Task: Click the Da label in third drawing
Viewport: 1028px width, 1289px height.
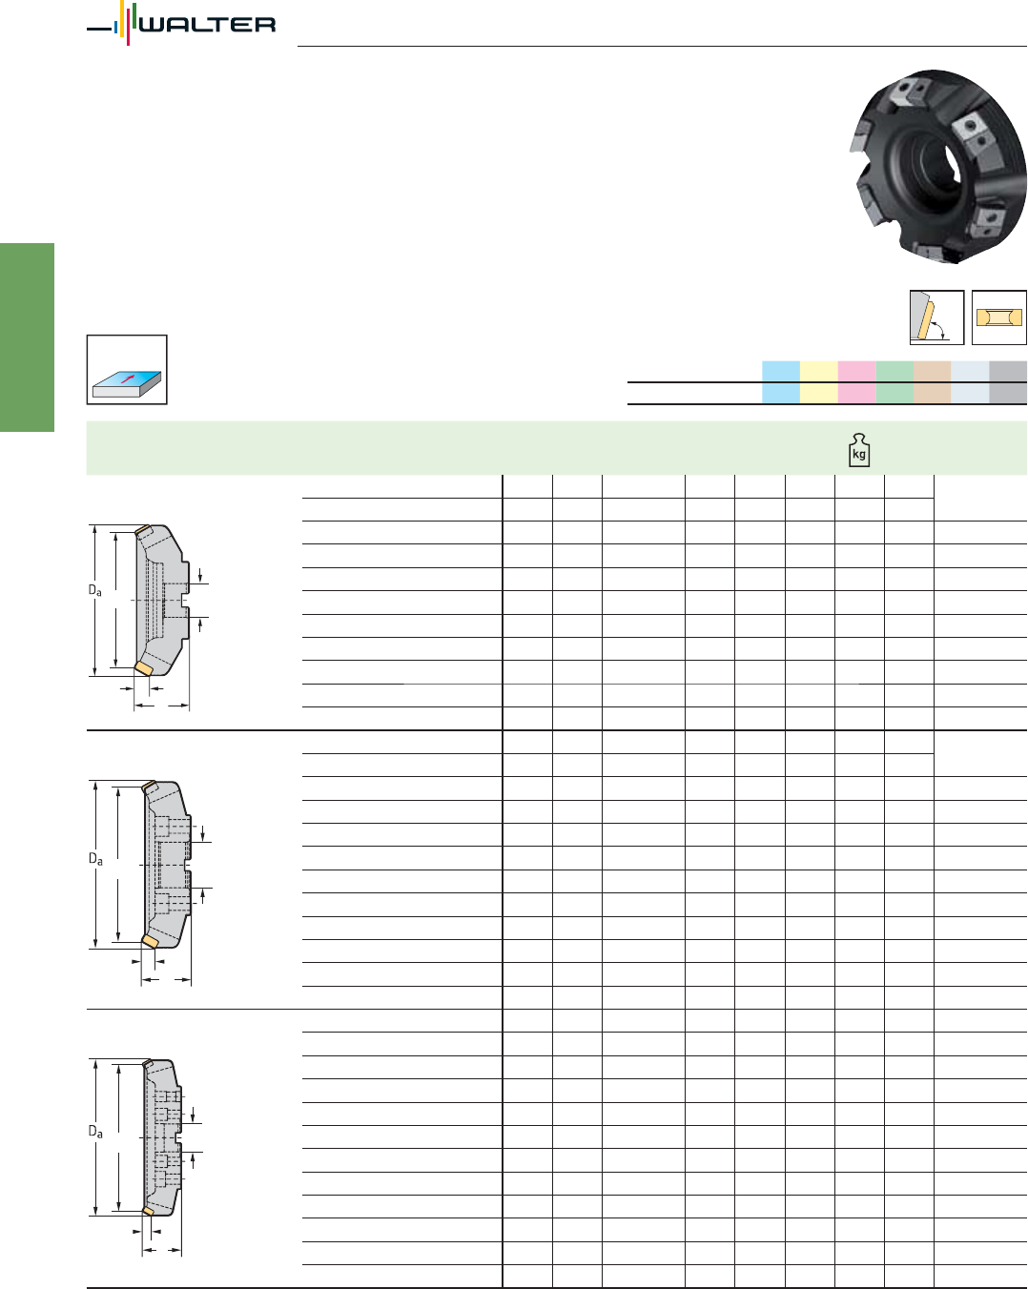Action: pos(95,1132)
